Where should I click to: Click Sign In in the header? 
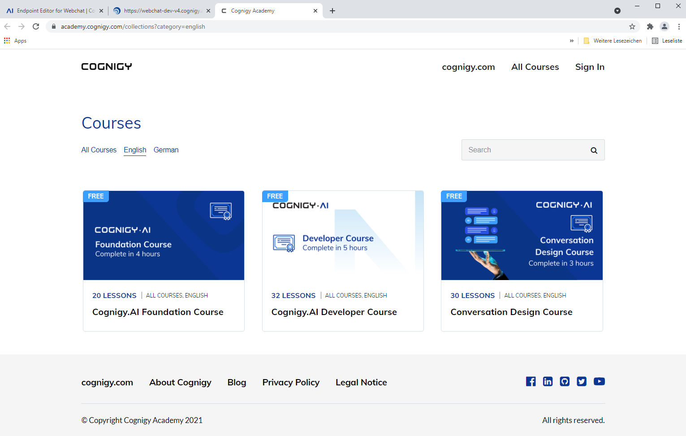[x=590, y=67]
